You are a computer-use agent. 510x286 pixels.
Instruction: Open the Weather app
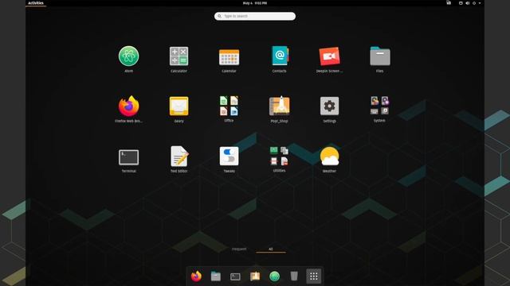click(329, 157)
